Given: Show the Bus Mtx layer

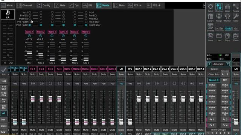Looking at the screenshot, I should (x=4, y=107).
